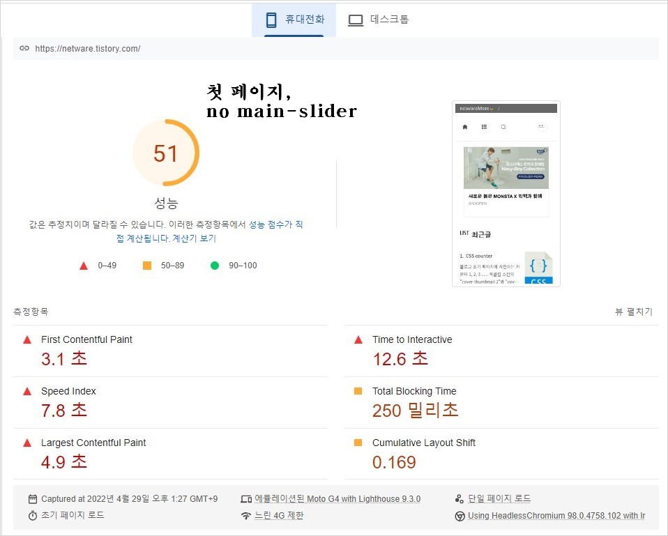
Task: Click the 3.1 초 value
Action: (x=64, y=359)
